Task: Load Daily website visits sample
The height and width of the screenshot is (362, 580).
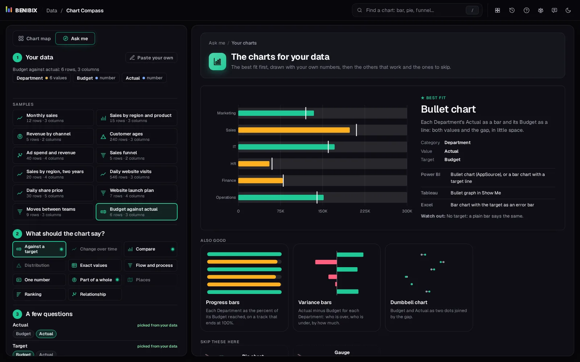Action: coord(137,174)
